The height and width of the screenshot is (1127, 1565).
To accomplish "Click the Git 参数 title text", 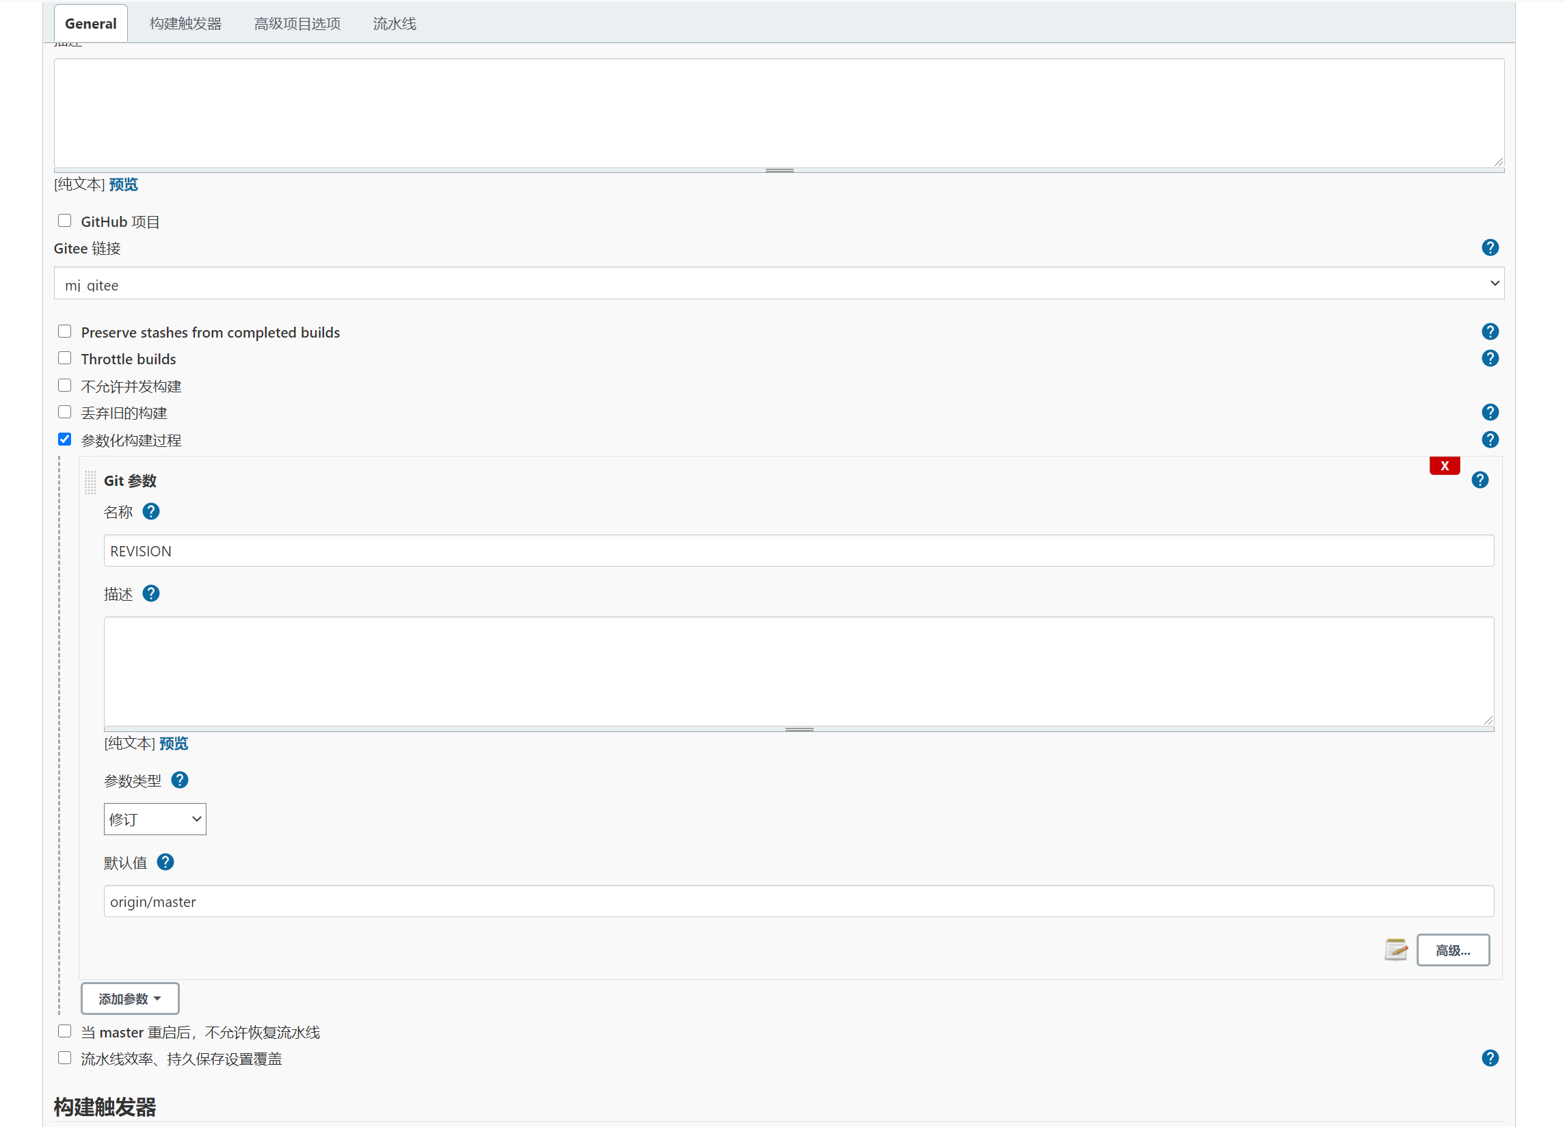I will click(x=130, y=480).
